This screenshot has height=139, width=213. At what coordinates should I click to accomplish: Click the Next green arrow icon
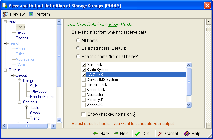(x=116, y=133)
